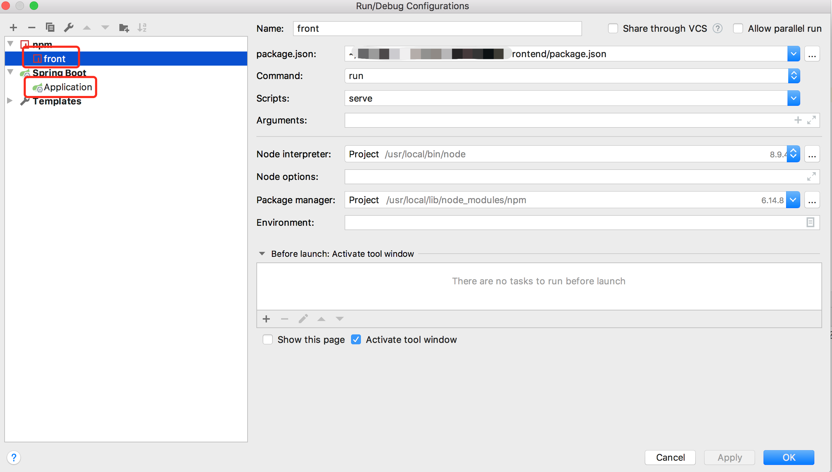This screenshot has width=832, height=472.
Task: Click the Move into new folder icon
Action: pos(124,28)
